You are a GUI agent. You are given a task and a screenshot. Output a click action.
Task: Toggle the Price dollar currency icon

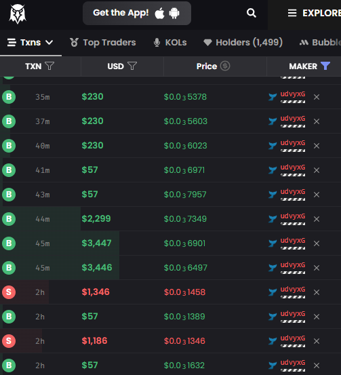(225, 66)
